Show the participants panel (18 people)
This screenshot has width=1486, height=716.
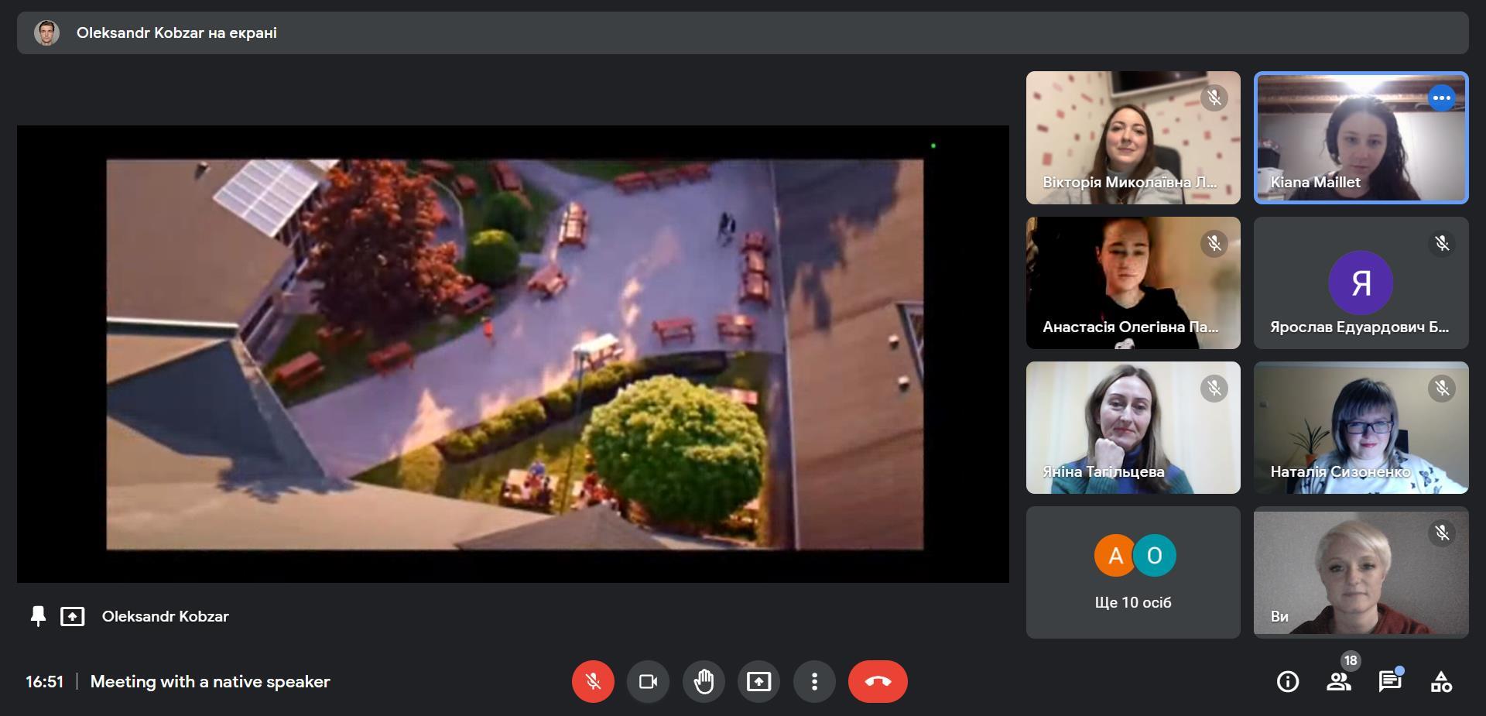[x=1339, y=681]
